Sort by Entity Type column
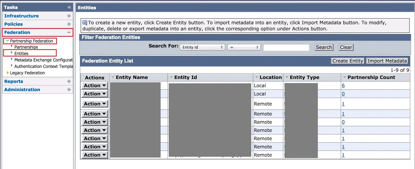This screenshot has height=169, width=415. pos(305,77)
